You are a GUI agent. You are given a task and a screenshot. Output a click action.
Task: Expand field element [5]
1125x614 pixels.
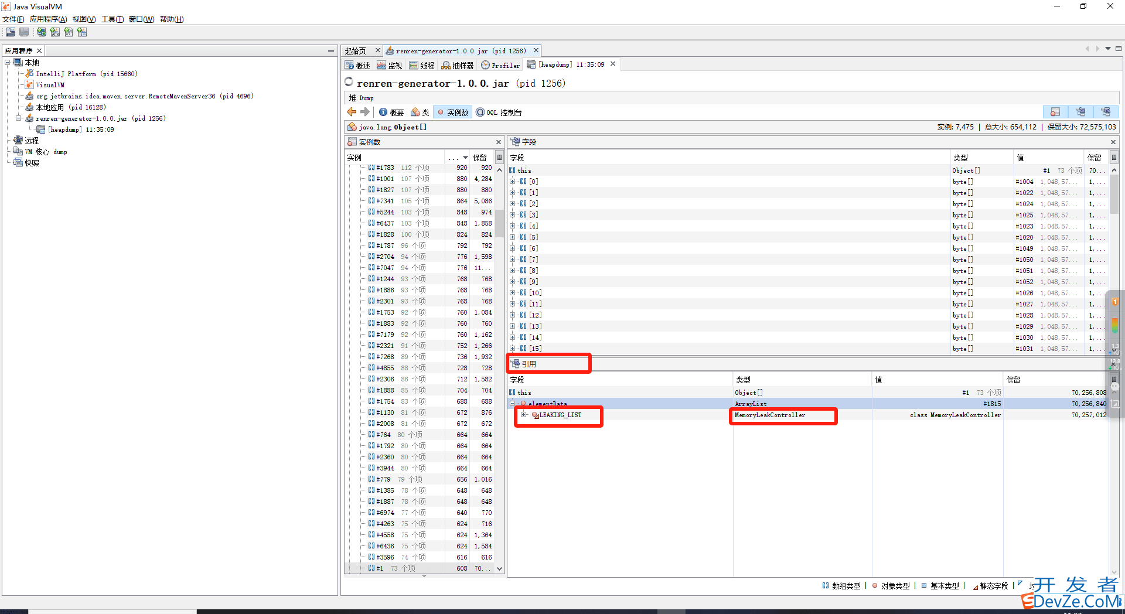(512, 237)
